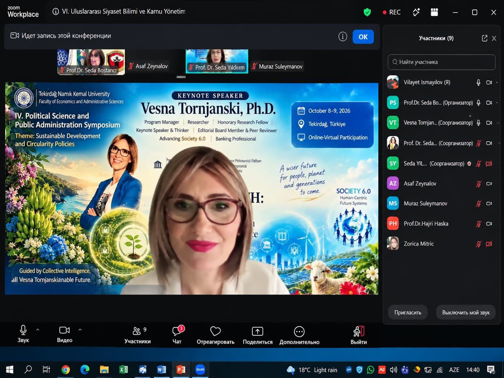The width and height of the screenshot is (504, 378).
Task: Click the REC recording indicator
Action: (x=392, y=12)
